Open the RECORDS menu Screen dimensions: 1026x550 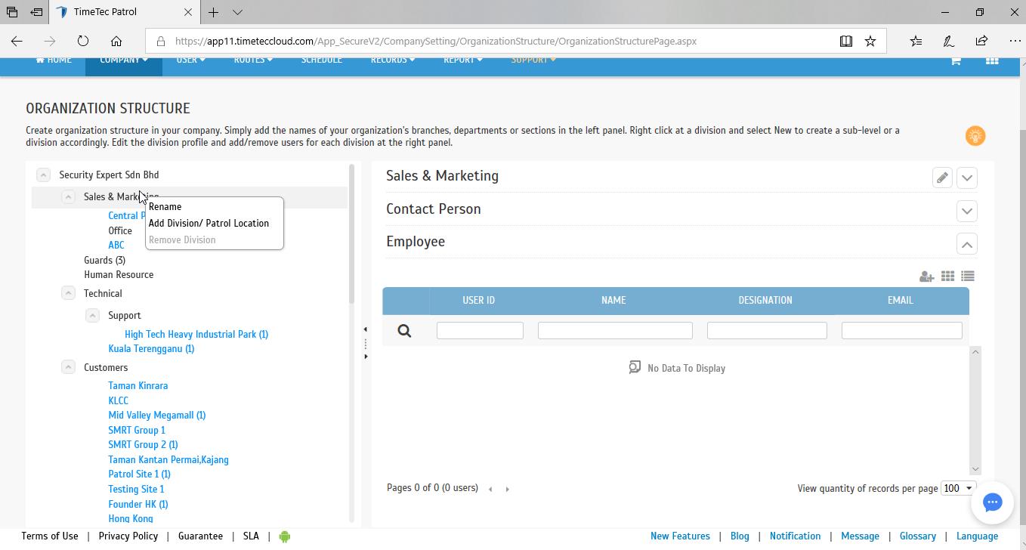pyautogui.click(x=392, y=60)
